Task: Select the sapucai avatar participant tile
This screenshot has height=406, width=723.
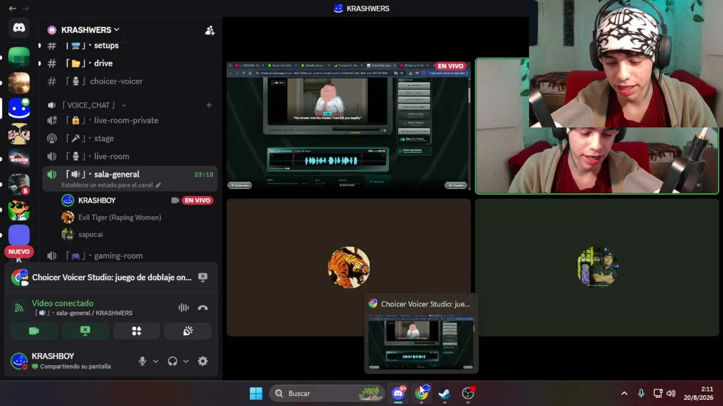Action: (x=597, y=267)
